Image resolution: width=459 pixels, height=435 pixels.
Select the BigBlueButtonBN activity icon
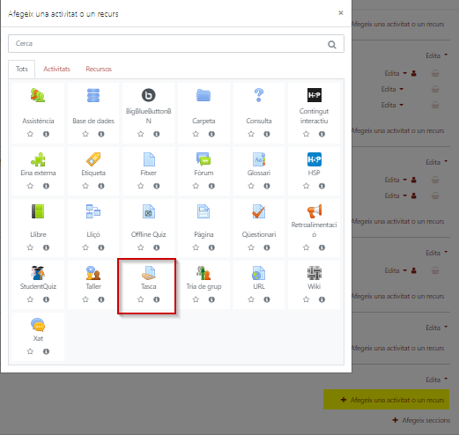(x=148, y=95)
